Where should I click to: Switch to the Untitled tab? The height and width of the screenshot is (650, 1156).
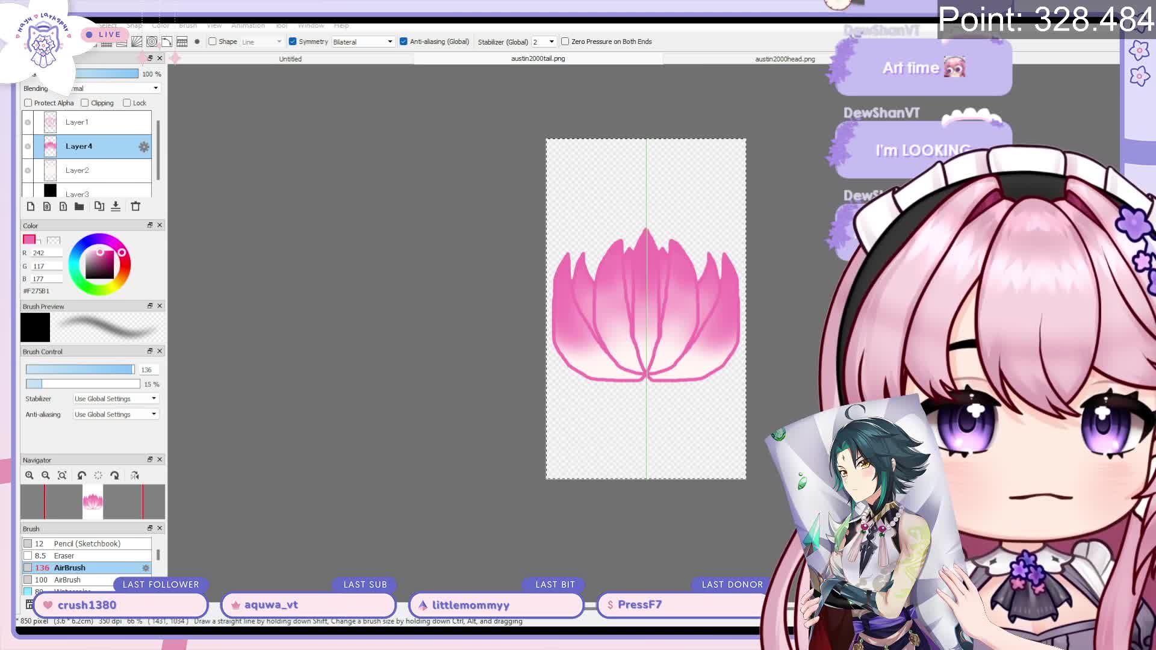pyautogui.click(x=290, y=59)
